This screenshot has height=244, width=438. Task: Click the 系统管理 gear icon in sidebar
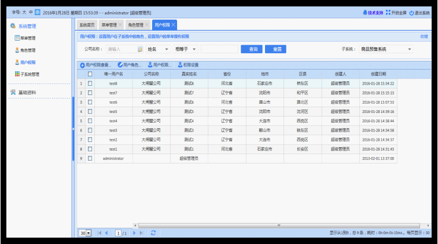tap(13, 26)
